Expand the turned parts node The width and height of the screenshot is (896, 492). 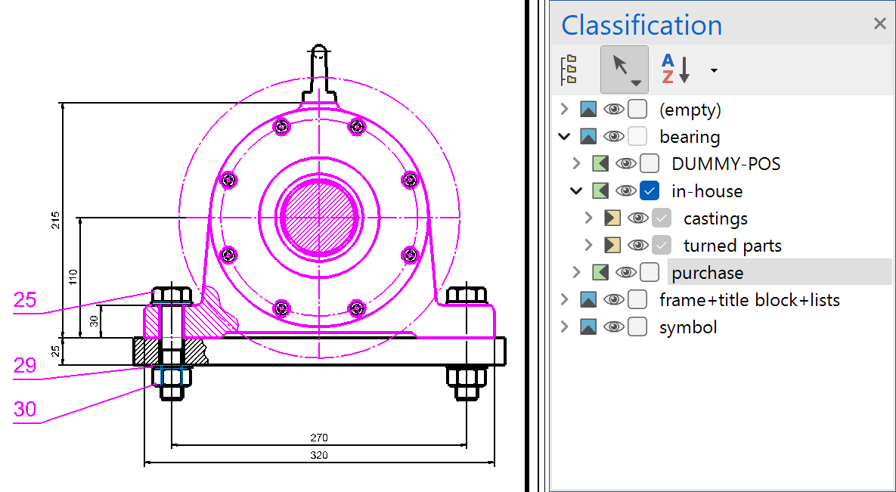point(588,246)
